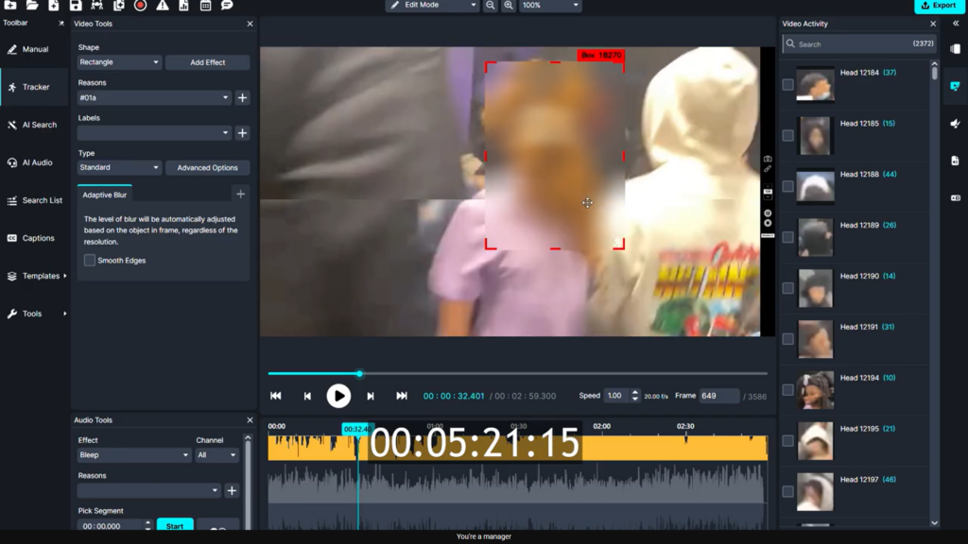Skip to the end of the video
This screenshot has width=968, height=544.
(x=401, y=396)
